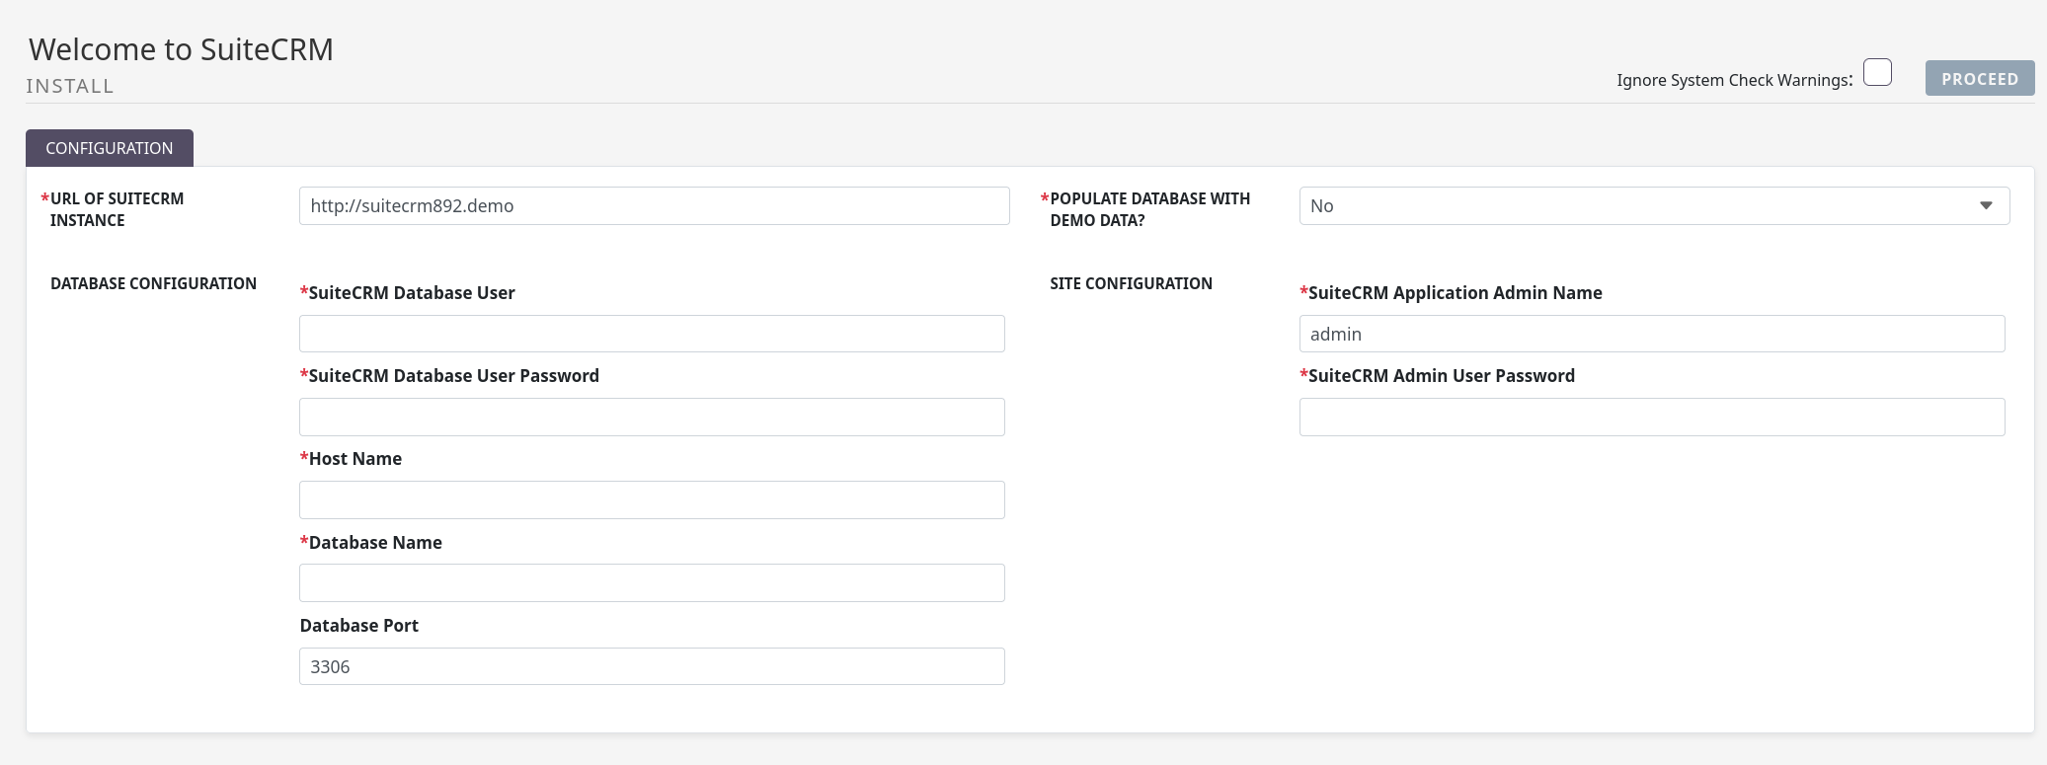Viewport: 2047px width, 765px height.
Task: Click the "Ignore System Check Warnings" label text
Action: click(x=1734, y=80)
